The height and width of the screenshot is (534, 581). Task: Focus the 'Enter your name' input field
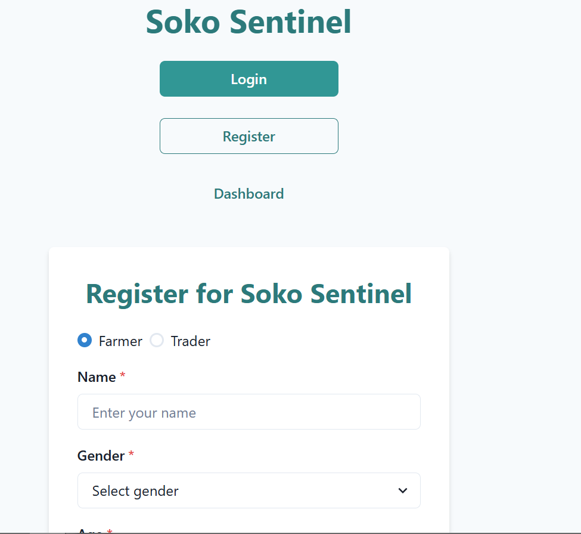[248, 412]
